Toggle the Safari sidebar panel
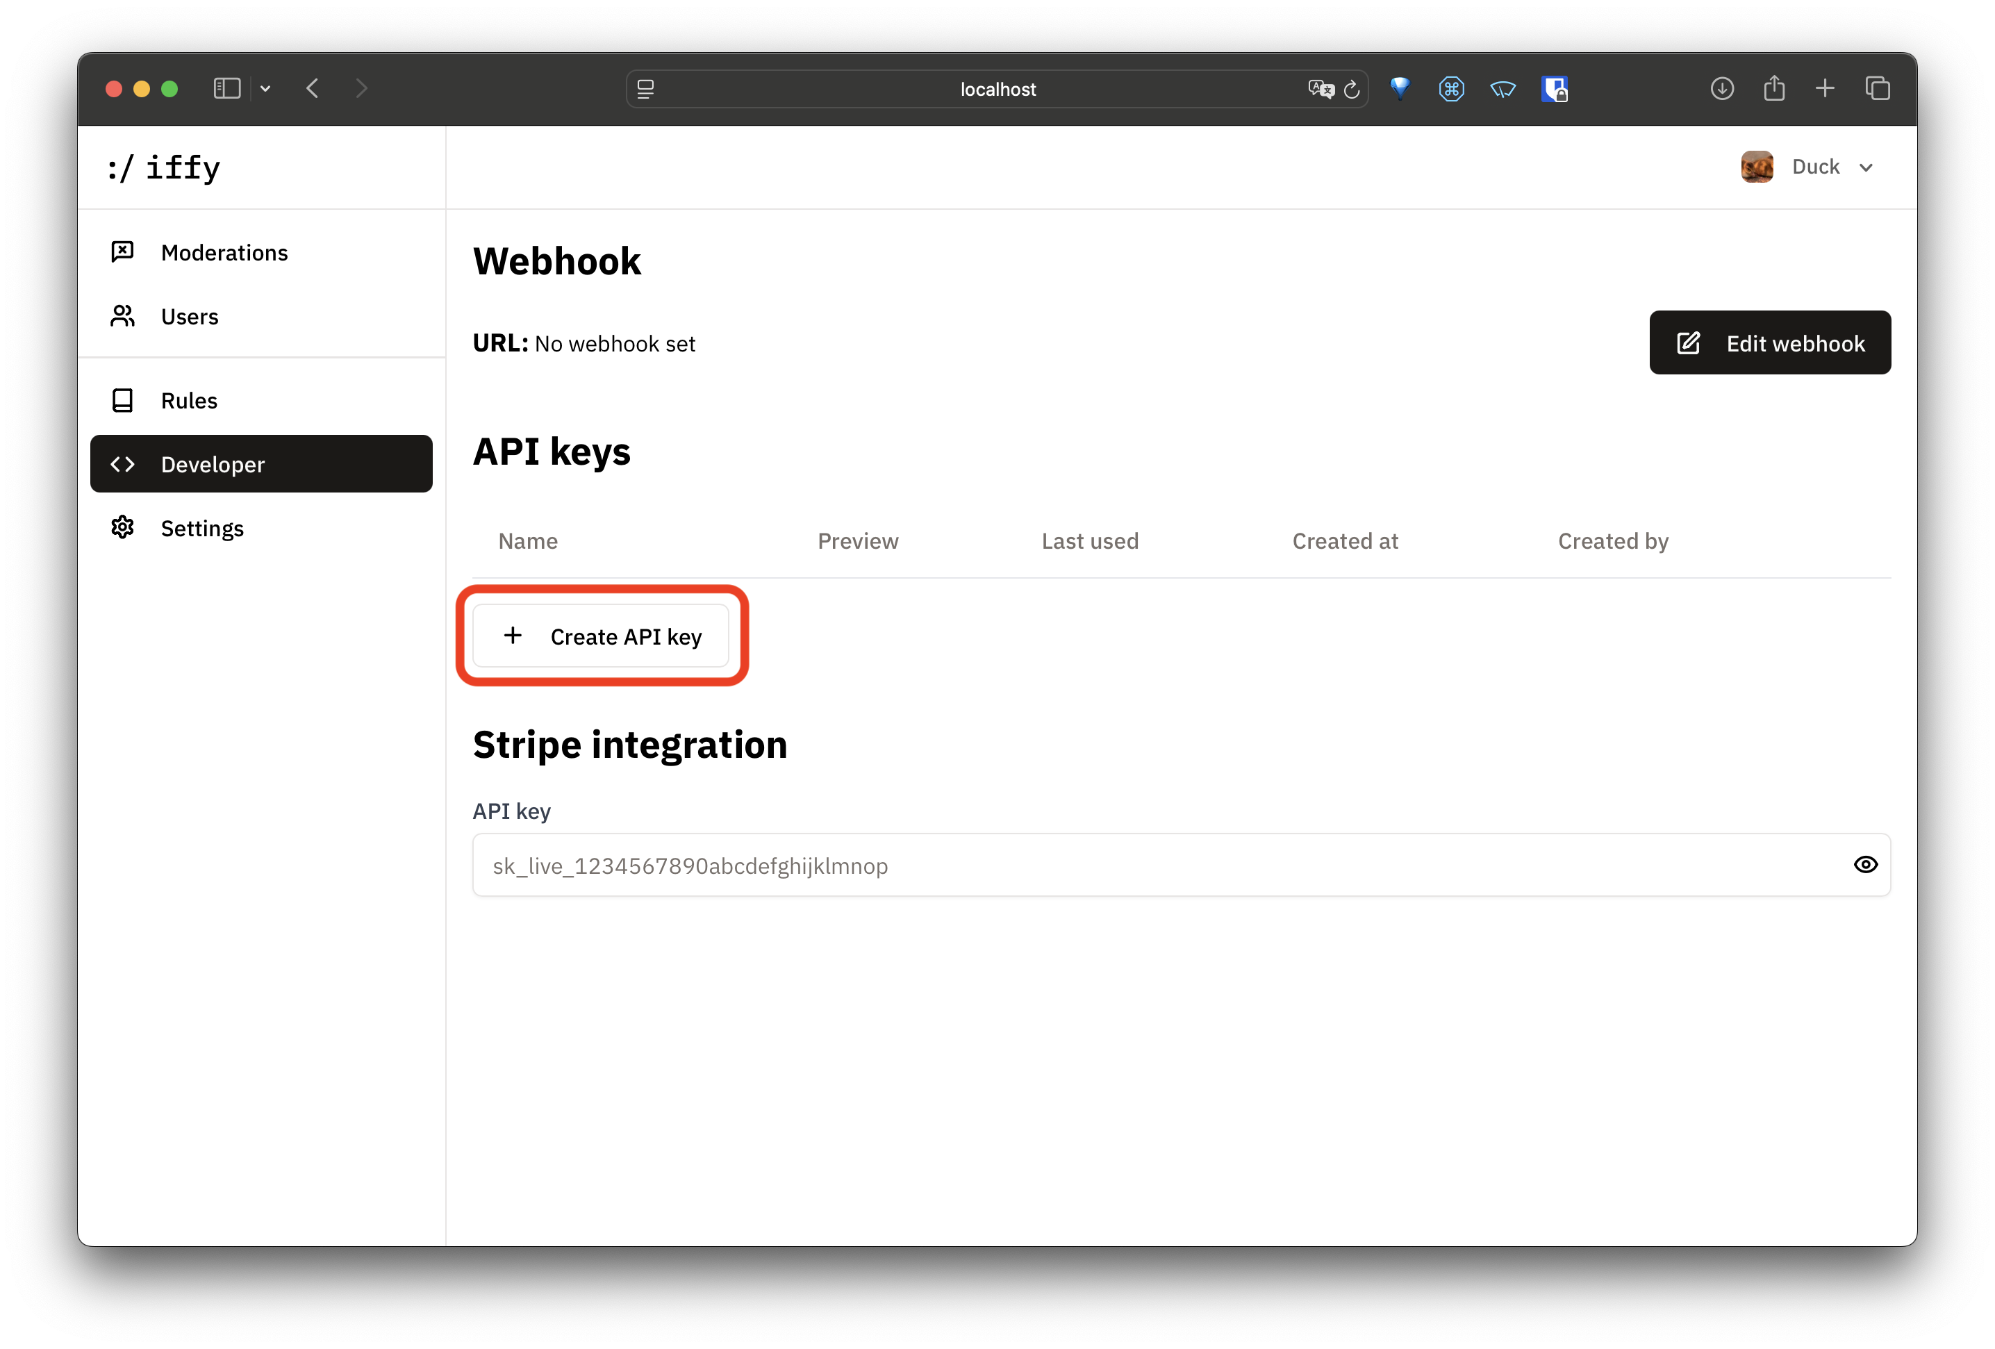The width and height of the screenshot is (1995, 1349). (x=226, y=88)
